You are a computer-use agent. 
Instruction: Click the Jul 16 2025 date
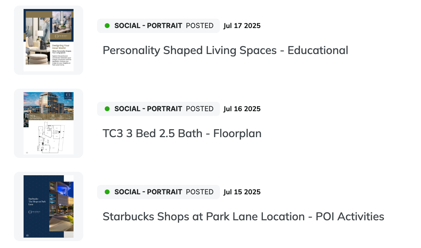[x=242, y=109]
